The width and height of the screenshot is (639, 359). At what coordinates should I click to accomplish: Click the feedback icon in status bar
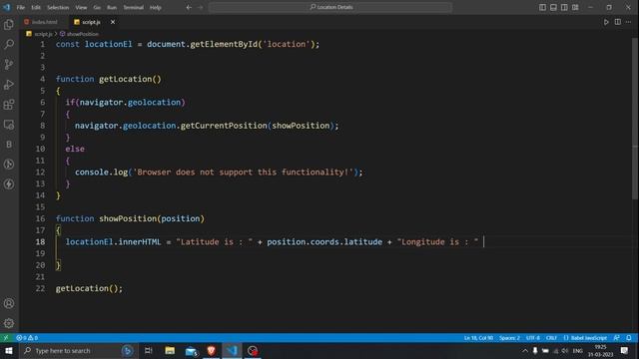point(617,338)
